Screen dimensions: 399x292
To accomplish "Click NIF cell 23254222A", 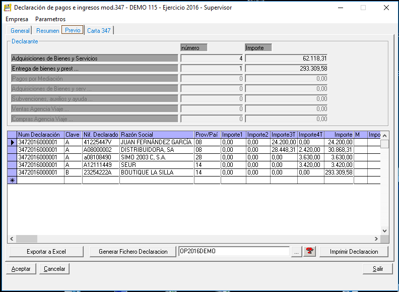I will click(x=101, y=172).
